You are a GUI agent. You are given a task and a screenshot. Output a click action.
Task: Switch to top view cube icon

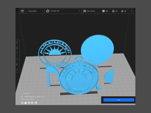29,103
